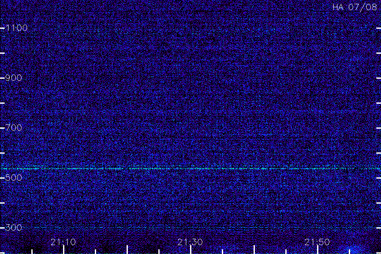Click the 500 frequency axis label
This screenshot has width=381, height=254.
click(x=14, y=178)
